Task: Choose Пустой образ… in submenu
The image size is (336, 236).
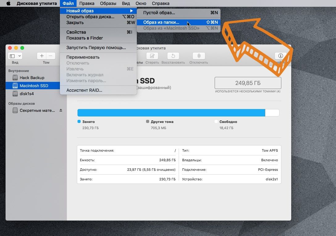Action: 178,13
